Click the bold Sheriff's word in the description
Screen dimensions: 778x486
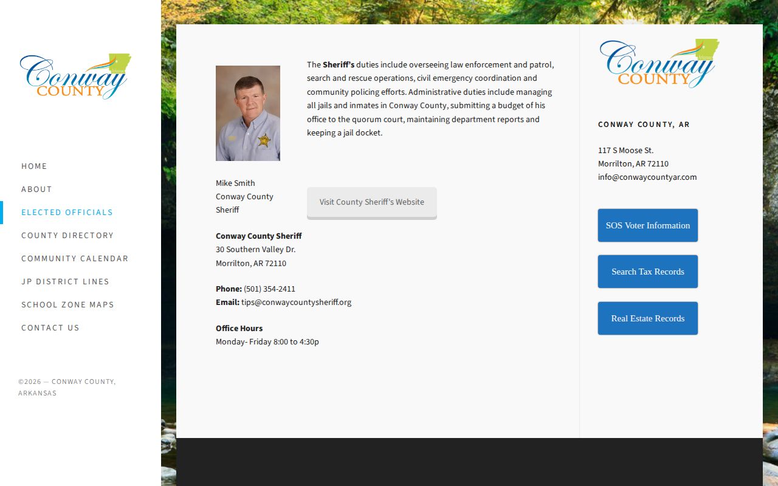(339, 64)
